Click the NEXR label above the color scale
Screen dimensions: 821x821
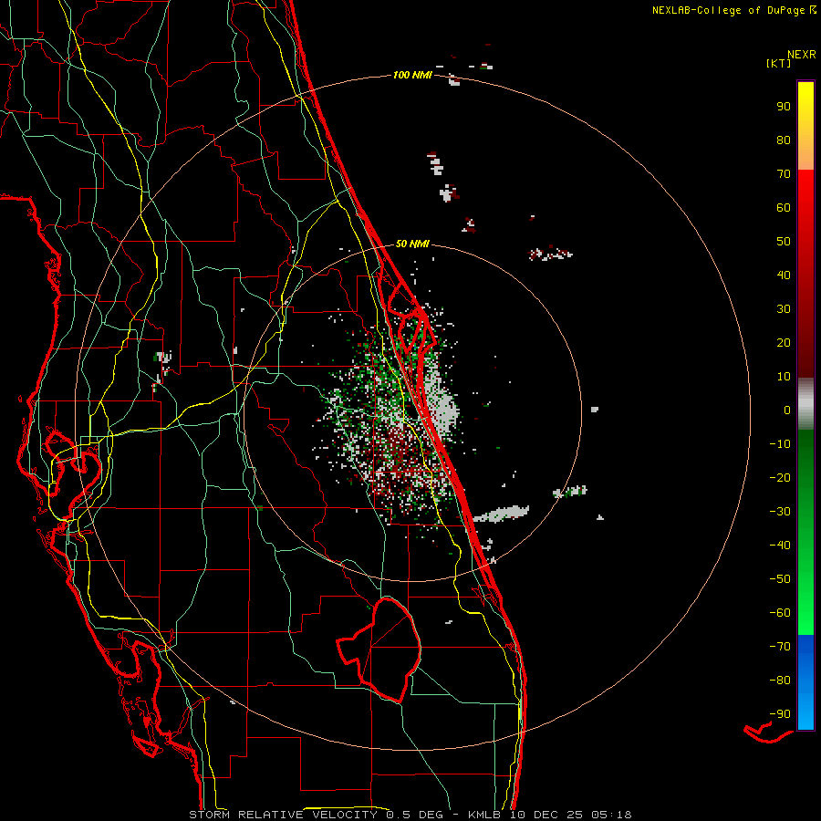click(802, 55)
